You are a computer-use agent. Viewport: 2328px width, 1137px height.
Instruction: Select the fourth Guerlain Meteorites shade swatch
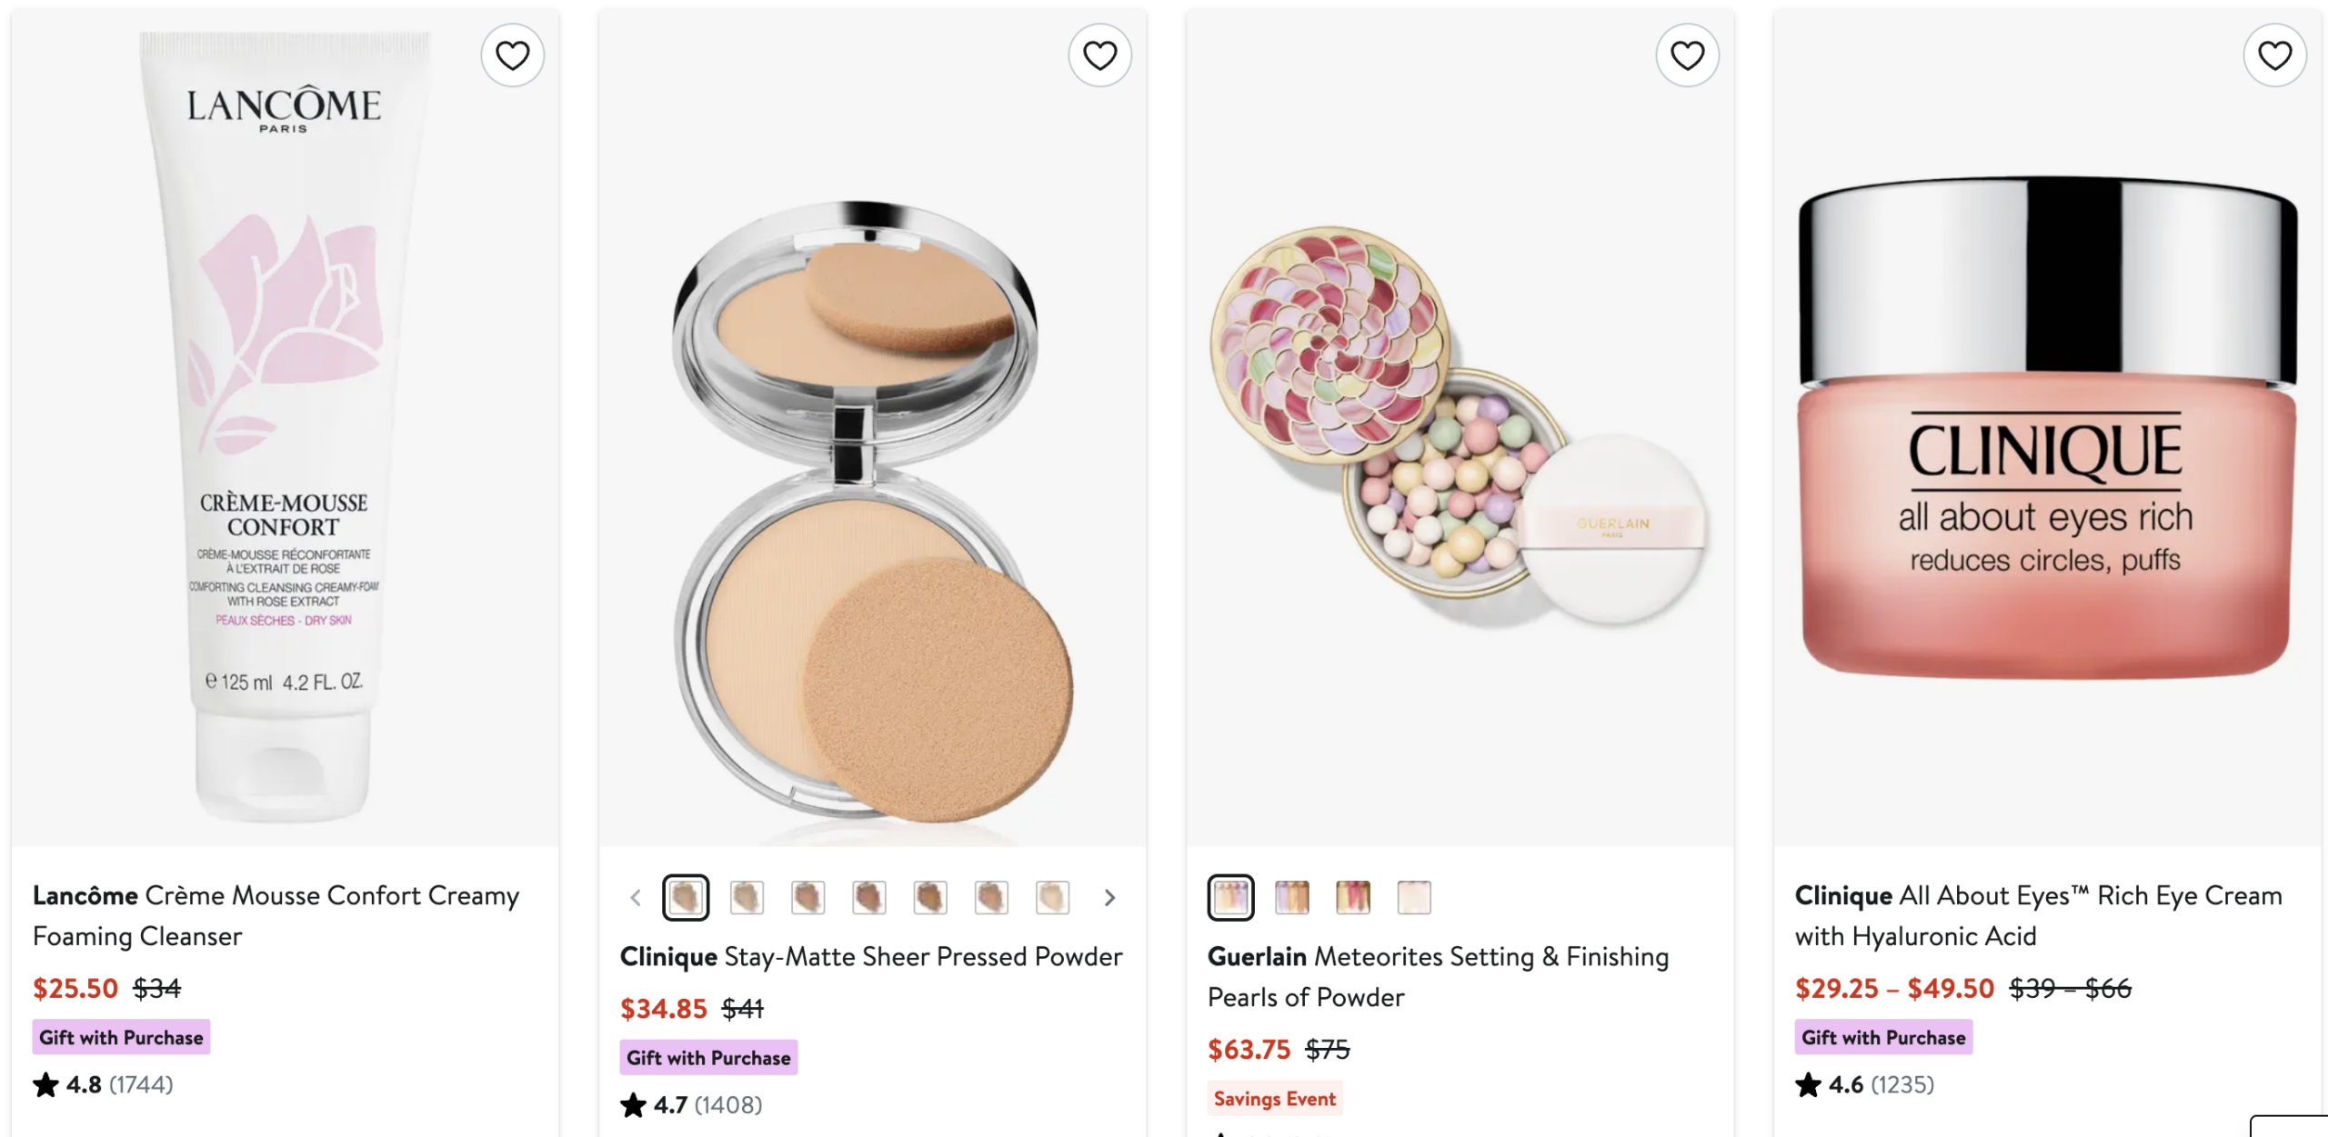(1413, 898)
